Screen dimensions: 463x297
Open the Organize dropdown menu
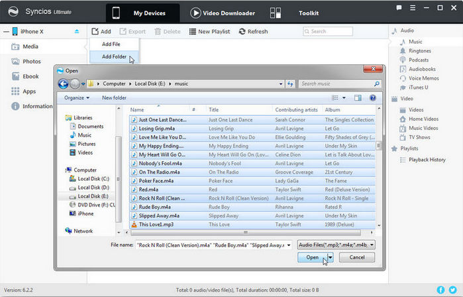click(77, 98)
